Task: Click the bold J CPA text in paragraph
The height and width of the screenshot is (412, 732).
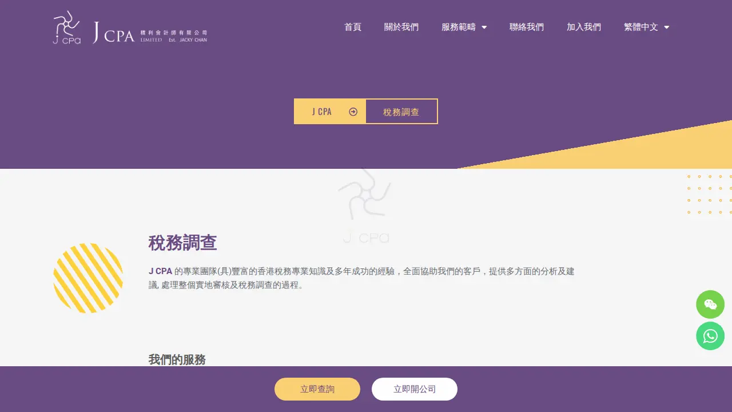Action: tap(160, 271)
